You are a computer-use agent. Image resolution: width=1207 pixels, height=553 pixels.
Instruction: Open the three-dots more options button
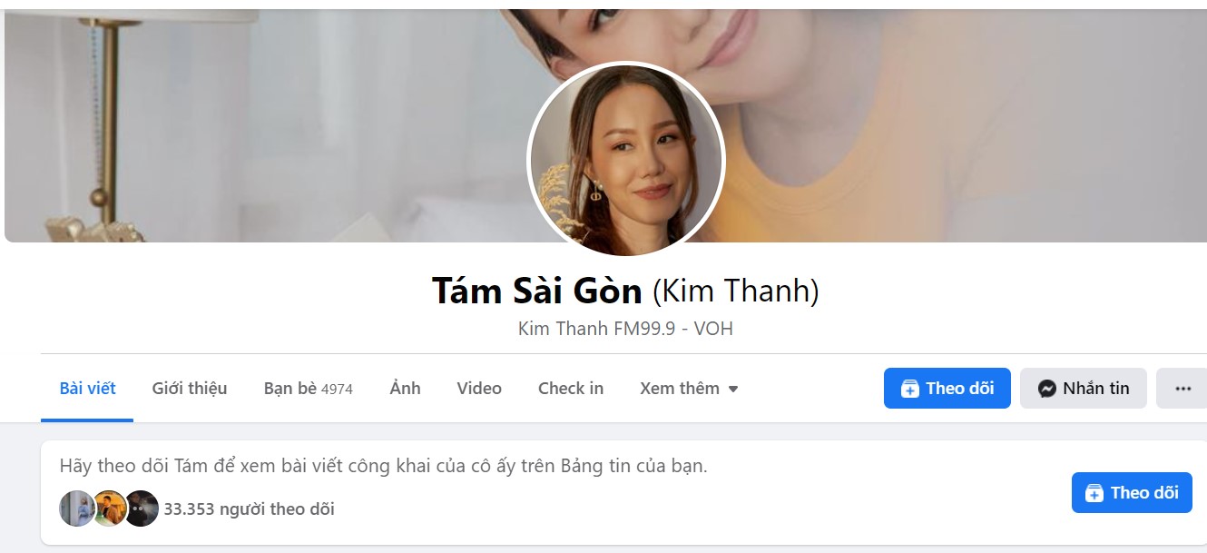click(1182, 389)
